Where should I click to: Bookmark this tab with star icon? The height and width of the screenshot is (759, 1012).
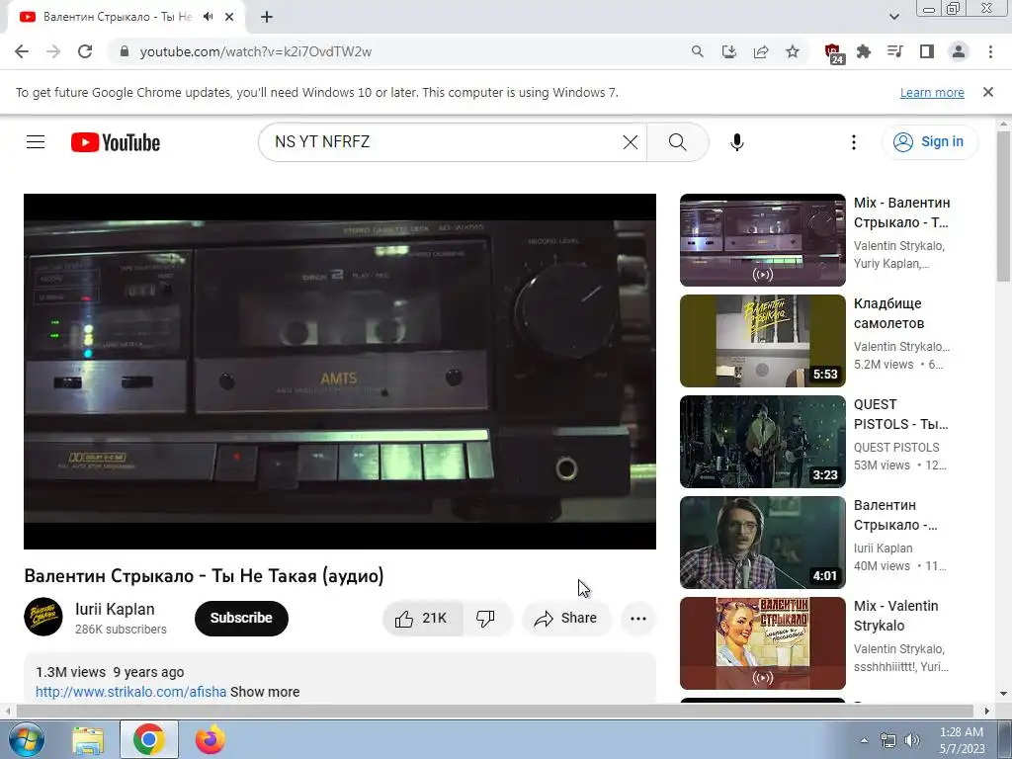[793, 51]
